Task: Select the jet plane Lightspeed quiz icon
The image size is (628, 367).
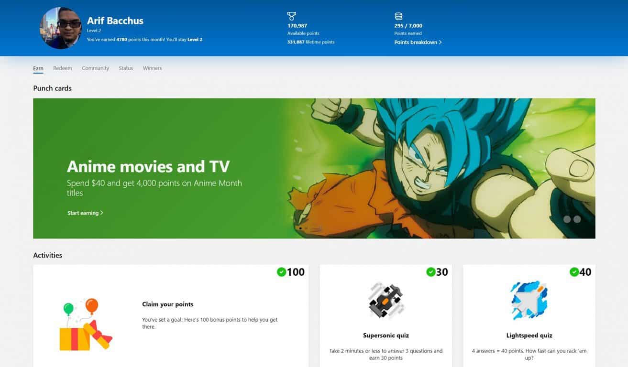Action: click(529, 301)
